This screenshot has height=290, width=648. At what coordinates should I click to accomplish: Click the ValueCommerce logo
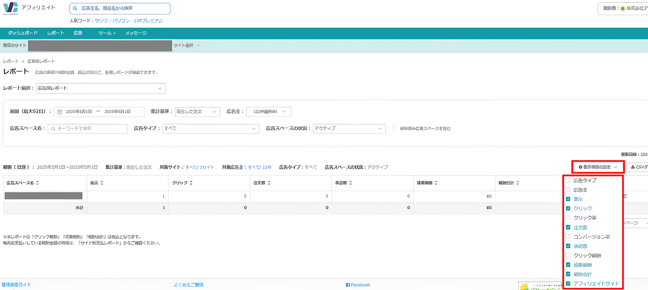click(10, 8)
